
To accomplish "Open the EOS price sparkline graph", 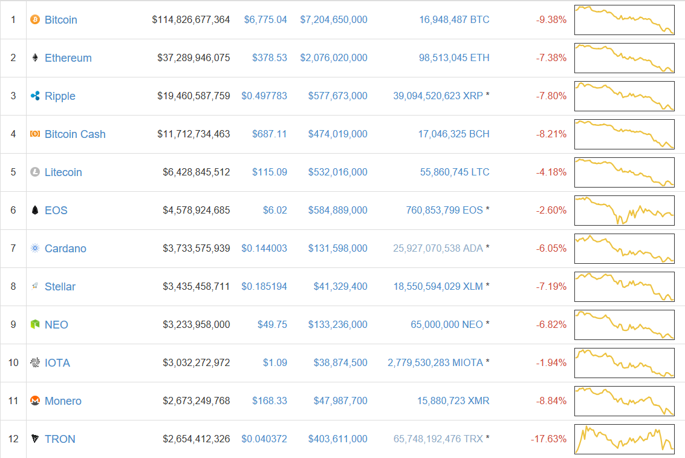I will tap(624, 211).
